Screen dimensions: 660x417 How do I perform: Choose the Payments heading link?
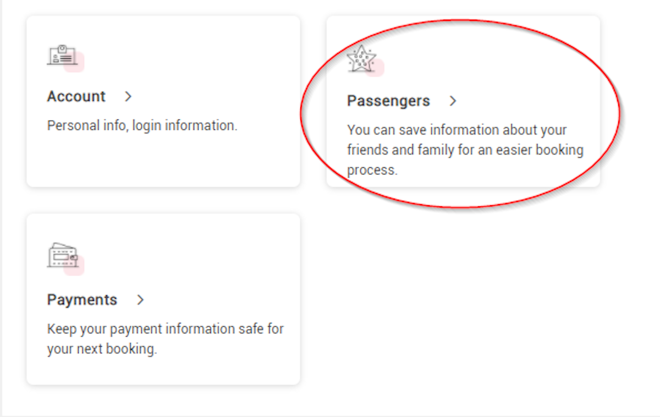click(x=82, y=300)
